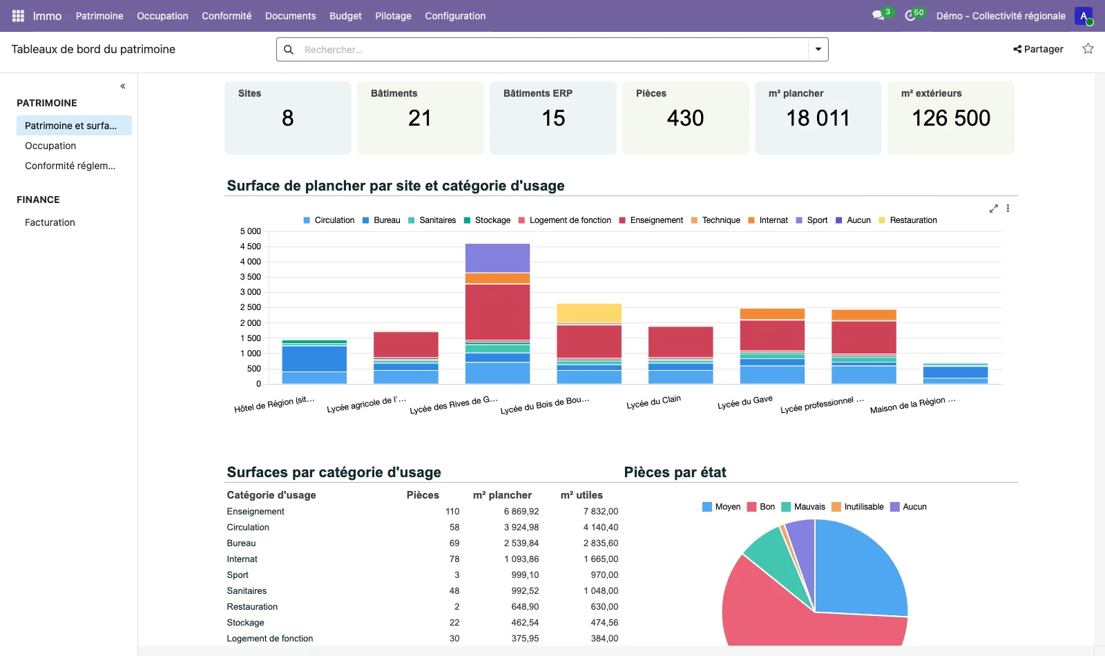Screen dimensions: 1105x656
Task: Expand the chart to full screen
Action: [x=994, y=209]
